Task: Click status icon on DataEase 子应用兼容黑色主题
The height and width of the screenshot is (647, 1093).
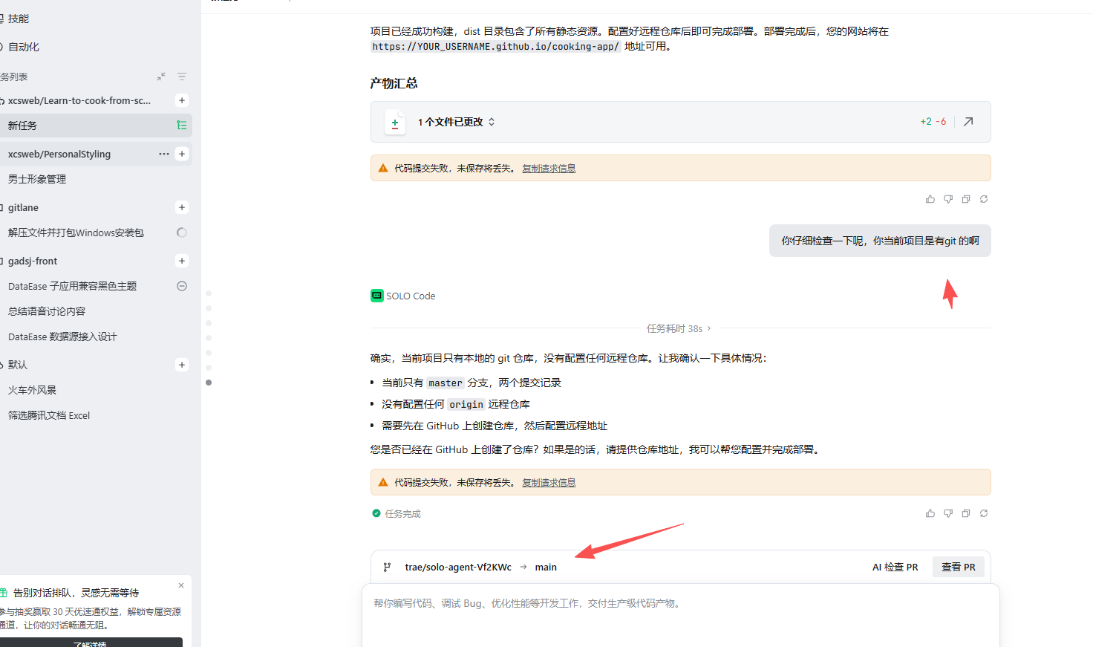Action: pos(182,286)
